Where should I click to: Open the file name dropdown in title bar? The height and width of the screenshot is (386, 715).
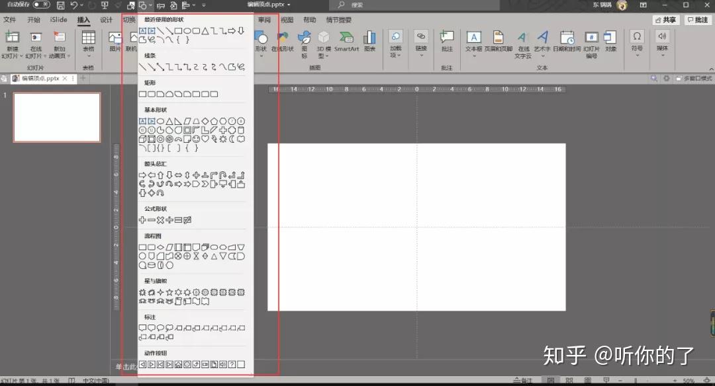[289, 5]
